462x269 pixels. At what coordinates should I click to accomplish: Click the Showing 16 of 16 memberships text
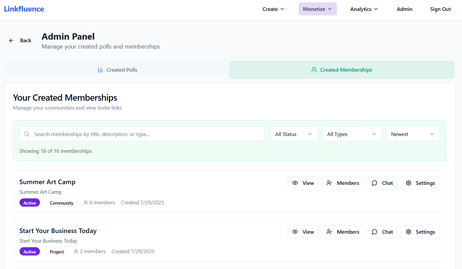pyautogui.click(x=55, y=151)
